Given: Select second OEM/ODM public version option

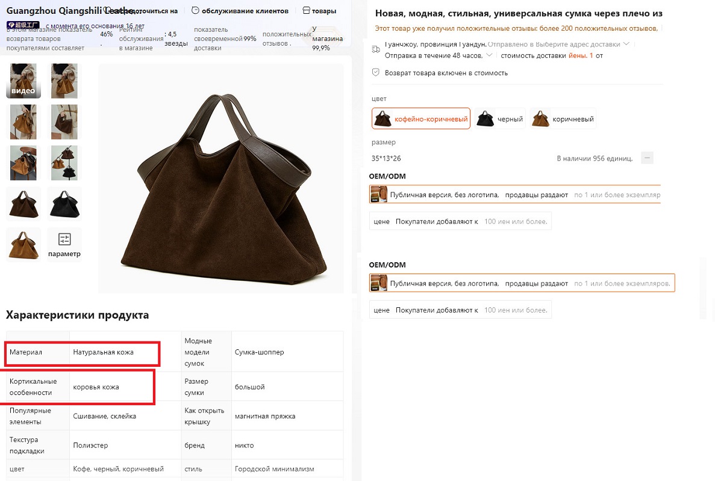Looking at the screenshot, I should (x=522, y=283).
